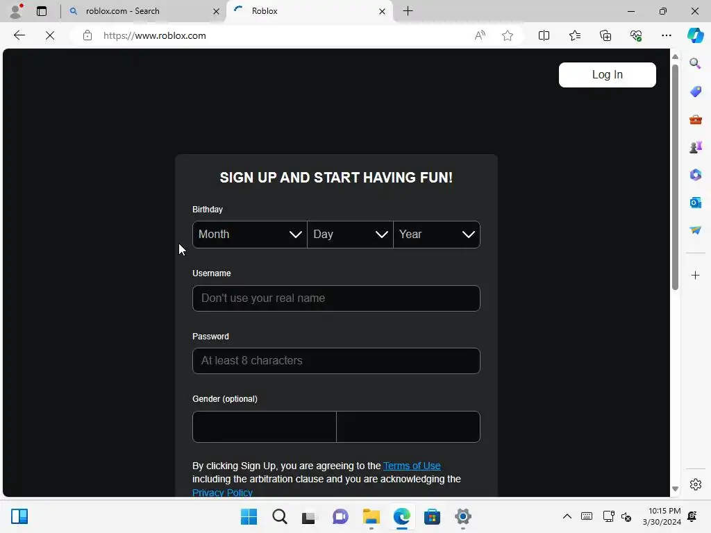The width and height of the screenshot is (711, 533).
Task: Expand the Day birthday dropdown
Action: (x=350, y=235)
